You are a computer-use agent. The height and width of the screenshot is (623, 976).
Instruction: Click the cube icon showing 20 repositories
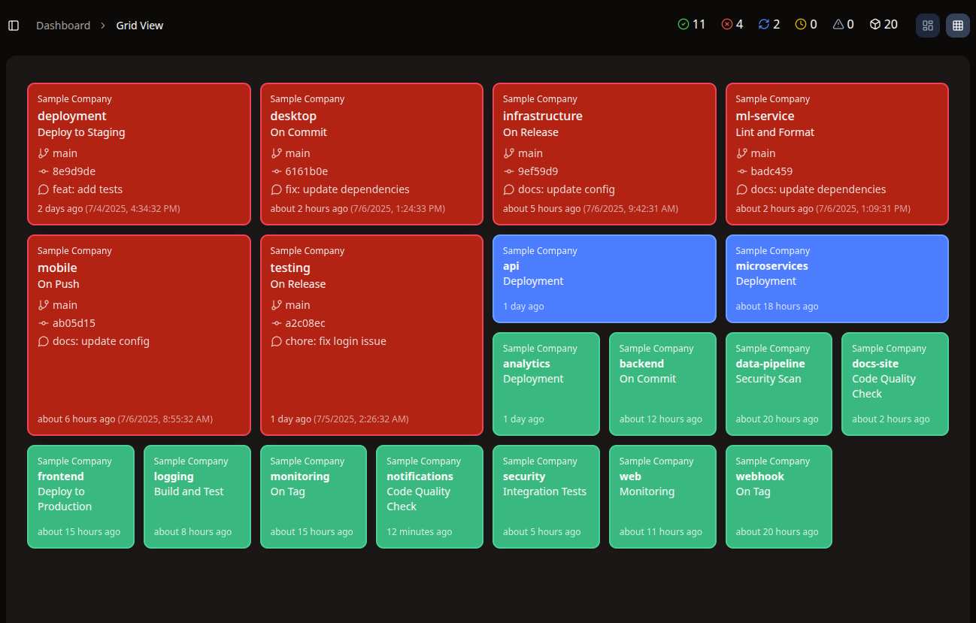[x=875, y=23]
